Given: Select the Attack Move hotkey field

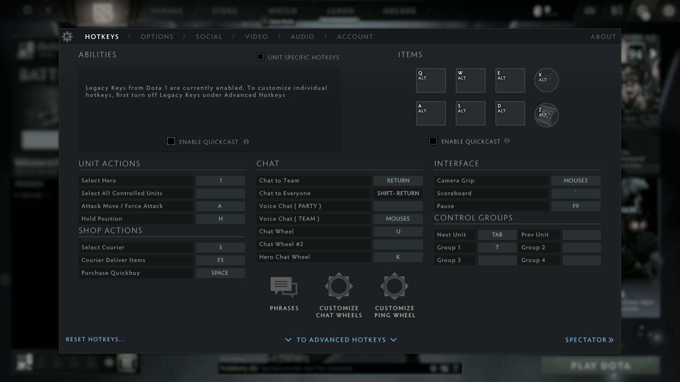Looking at the screenshot, I should [x=220, y=206].
